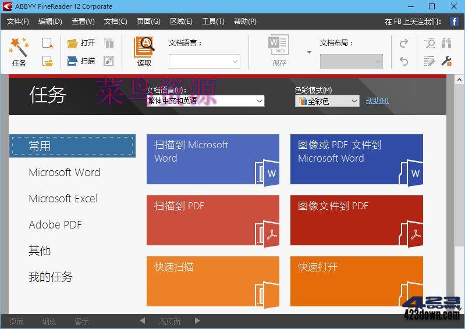Open the 文档(C) menu
465x329 pixels.
(116, 22)
